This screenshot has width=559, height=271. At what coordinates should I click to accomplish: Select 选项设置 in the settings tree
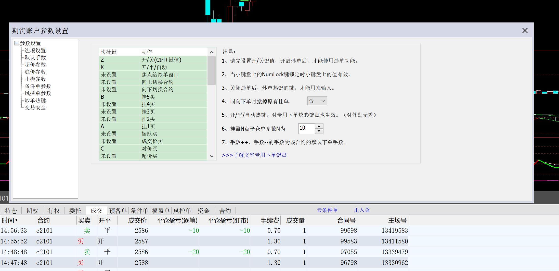tap(35, 51)
